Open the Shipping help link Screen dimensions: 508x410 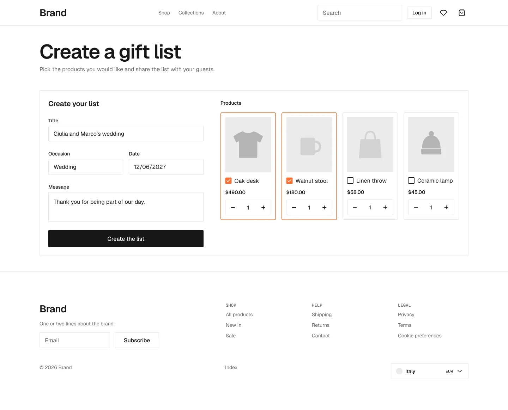pos(322,314)
